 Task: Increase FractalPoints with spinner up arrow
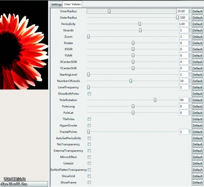click(189, 130)
